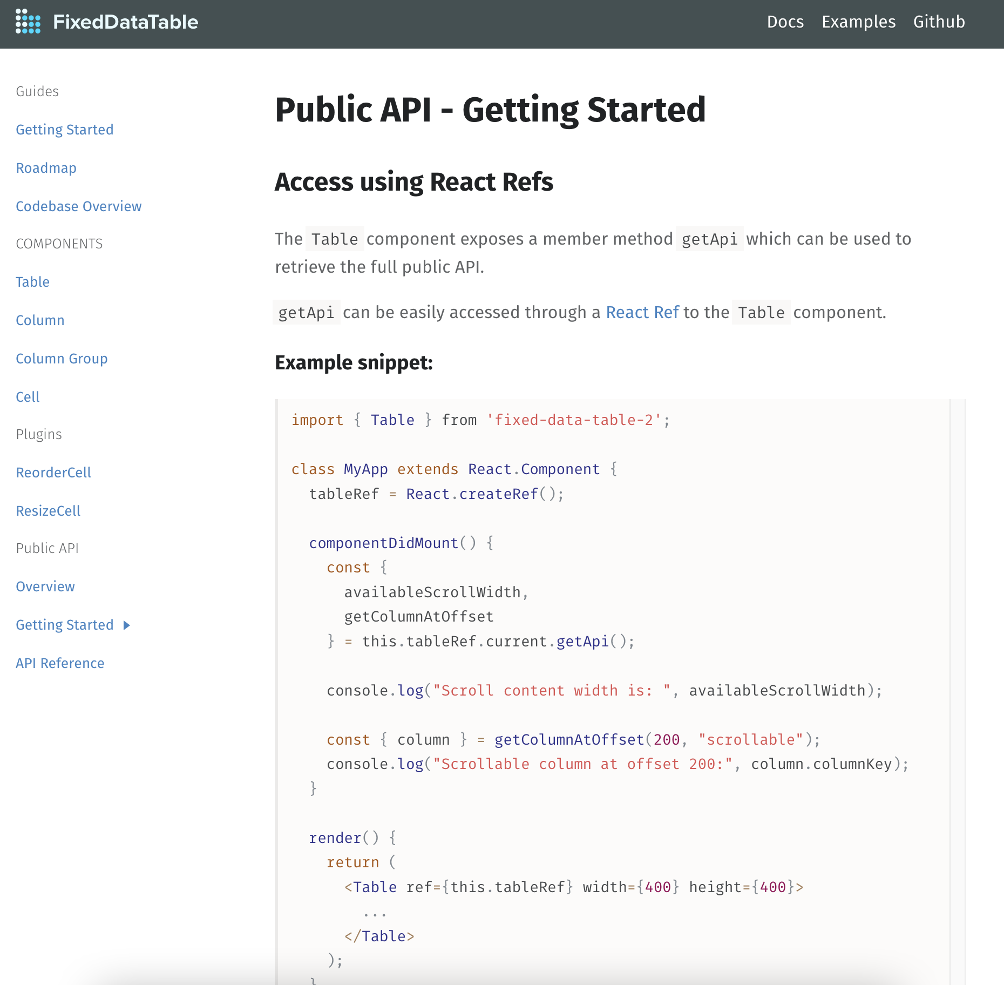Click the Example snippet: heading
The height and width of the screenshot is (985, 1004).
point(354,362)
